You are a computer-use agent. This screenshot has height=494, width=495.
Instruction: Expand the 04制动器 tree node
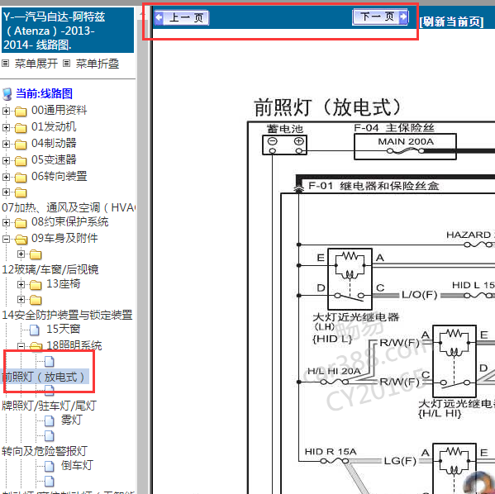point(6,144)
